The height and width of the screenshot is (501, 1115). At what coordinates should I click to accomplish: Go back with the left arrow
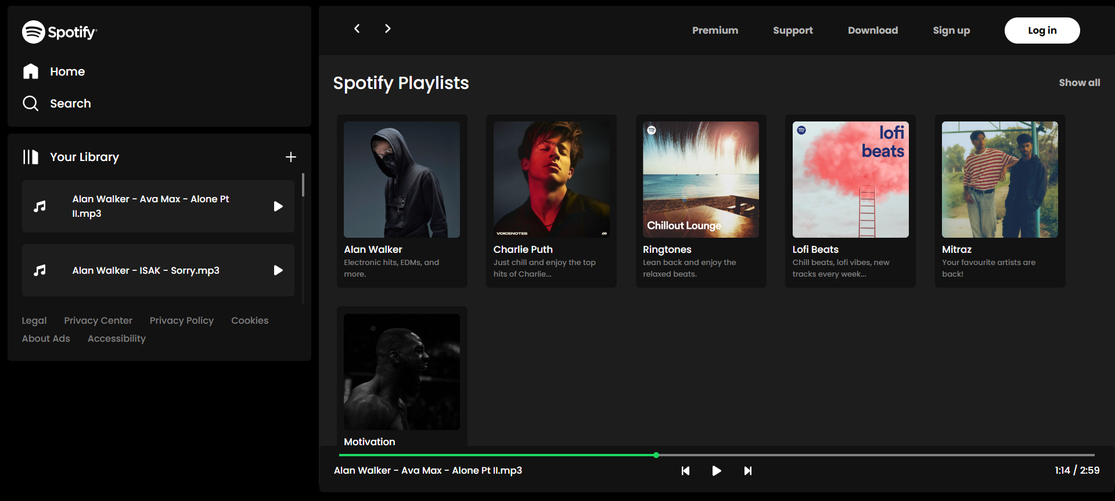point(357,28)
